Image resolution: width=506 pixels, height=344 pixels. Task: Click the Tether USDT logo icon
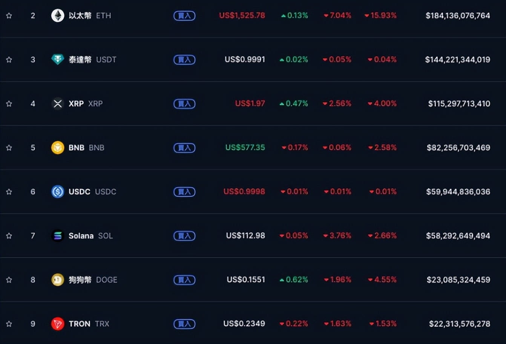click(x=58, y=59)
